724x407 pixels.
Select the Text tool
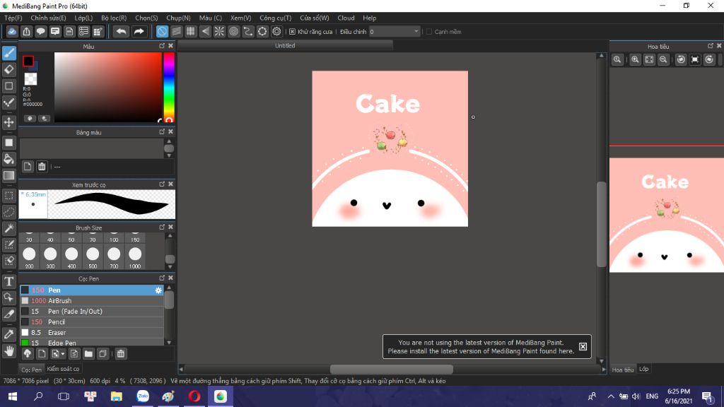[x=9, y=281]
